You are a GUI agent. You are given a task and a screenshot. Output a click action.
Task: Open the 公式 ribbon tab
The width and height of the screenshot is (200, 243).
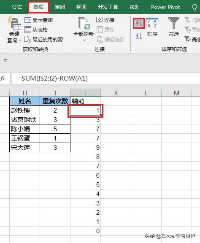pyautogui.click(x=17, y=7)
